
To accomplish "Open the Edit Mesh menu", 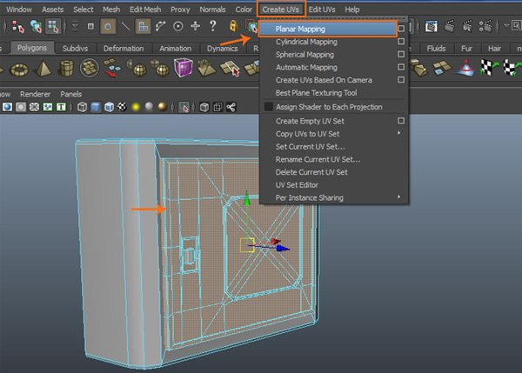I will 145,10.
